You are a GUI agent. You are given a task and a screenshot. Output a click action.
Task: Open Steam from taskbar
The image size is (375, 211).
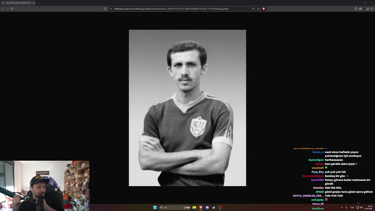click(x=214, y=207)
